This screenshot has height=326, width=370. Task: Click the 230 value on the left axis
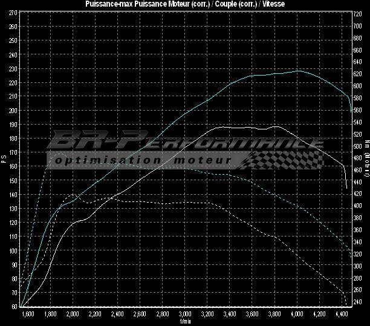[x=13, y=69]
